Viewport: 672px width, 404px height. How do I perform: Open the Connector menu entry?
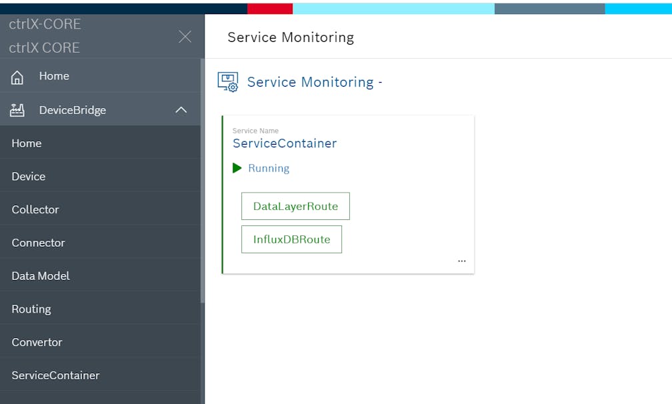pos(38,243)
